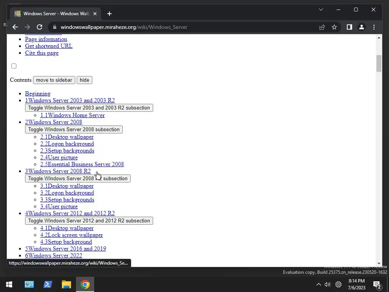Share this page using the share icon

(x=322, y=27)
